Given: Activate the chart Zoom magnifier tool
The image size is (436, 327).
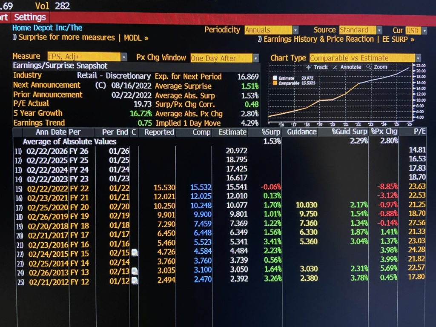Looking at the screenshot, I should tap(377, 67).
